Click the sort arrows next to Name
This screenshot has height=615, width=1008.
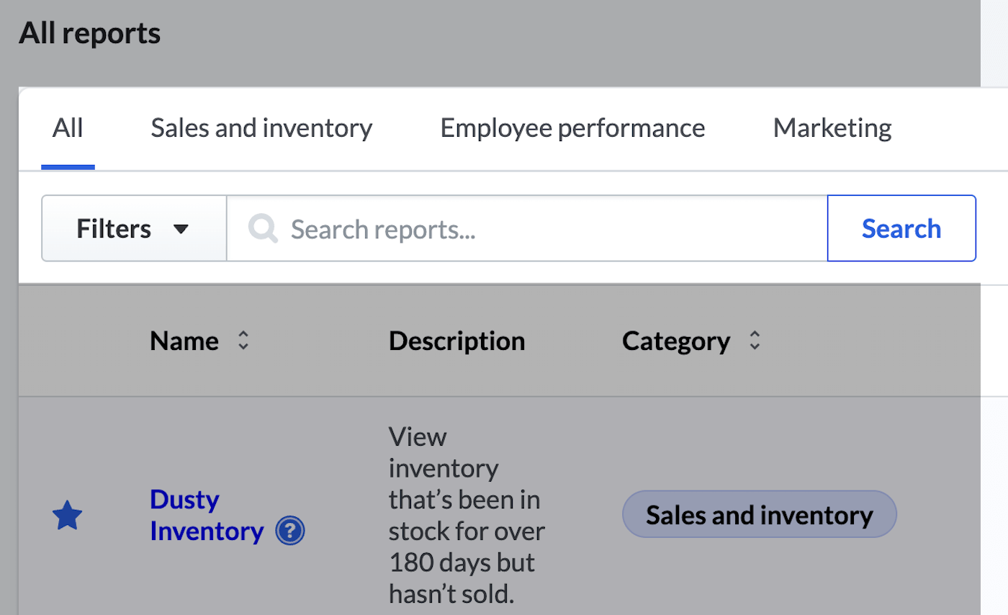tap(243, 341)
